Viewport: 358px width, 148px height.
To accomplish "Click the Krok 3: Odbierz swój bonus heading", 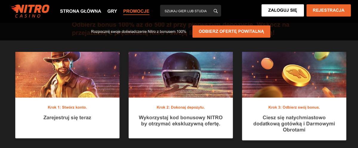I will pyautogui.click(x=294, y=107).
